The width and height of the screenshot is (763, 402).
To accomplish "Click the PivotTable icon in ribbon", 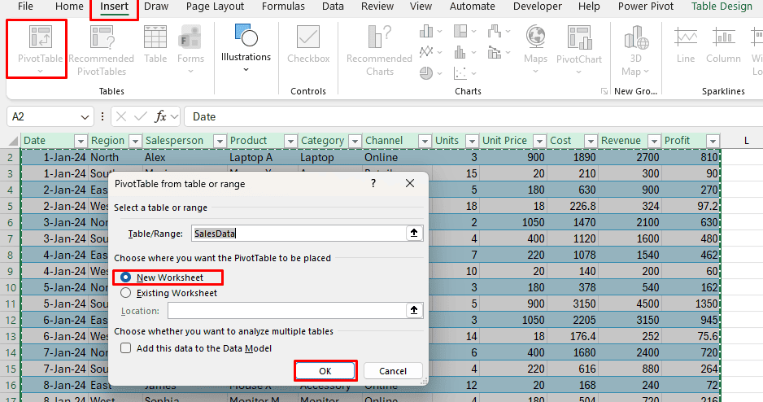I will click(x=41, y=37).
